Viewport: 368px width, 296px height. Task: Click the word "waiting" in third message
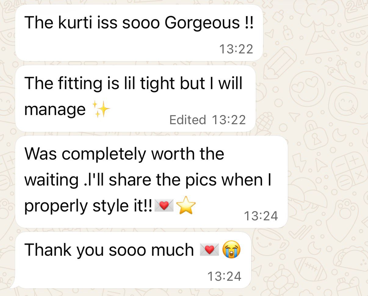[x=51, y=180]
